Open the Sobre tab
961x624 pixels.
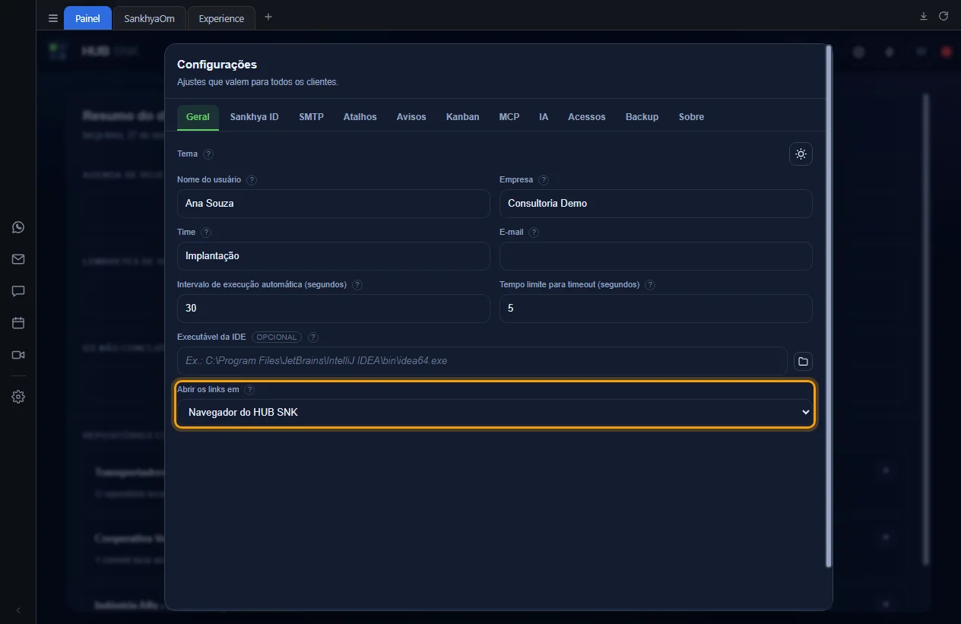692,117
